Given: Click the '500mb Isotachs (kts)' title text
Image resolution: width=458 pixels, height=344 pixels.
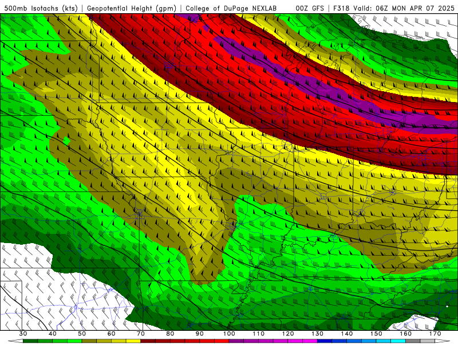Looking at the screenshot, I should tap(40, 8).
